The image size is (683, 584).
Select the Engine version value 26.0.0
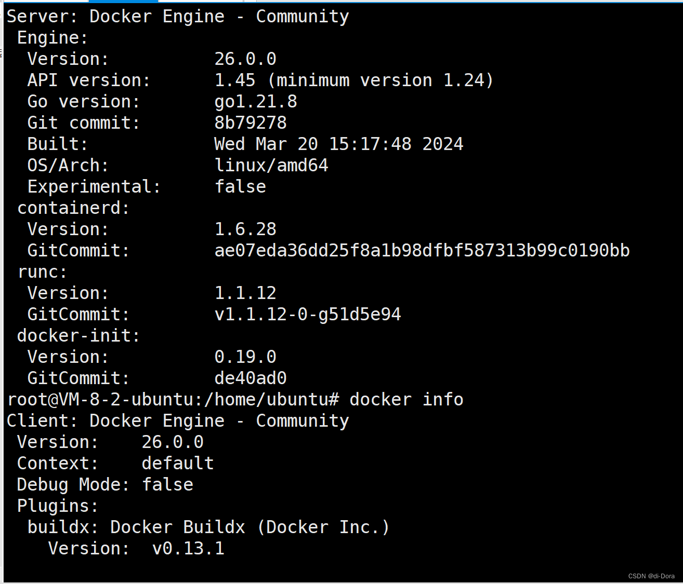coord(245,59)
